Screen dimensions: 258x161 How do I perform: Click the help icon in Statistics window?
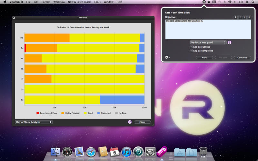(x=130, y=122)
